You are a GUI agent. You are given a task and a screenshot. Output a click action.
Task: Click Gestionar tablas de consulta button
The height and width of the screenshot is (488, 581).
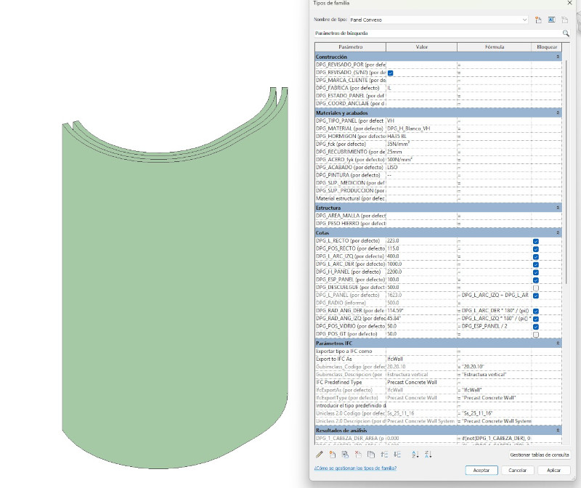click(539, 455)
